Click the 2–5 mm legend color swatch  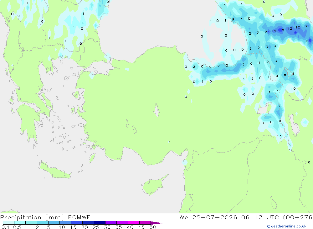coord(43,223)
